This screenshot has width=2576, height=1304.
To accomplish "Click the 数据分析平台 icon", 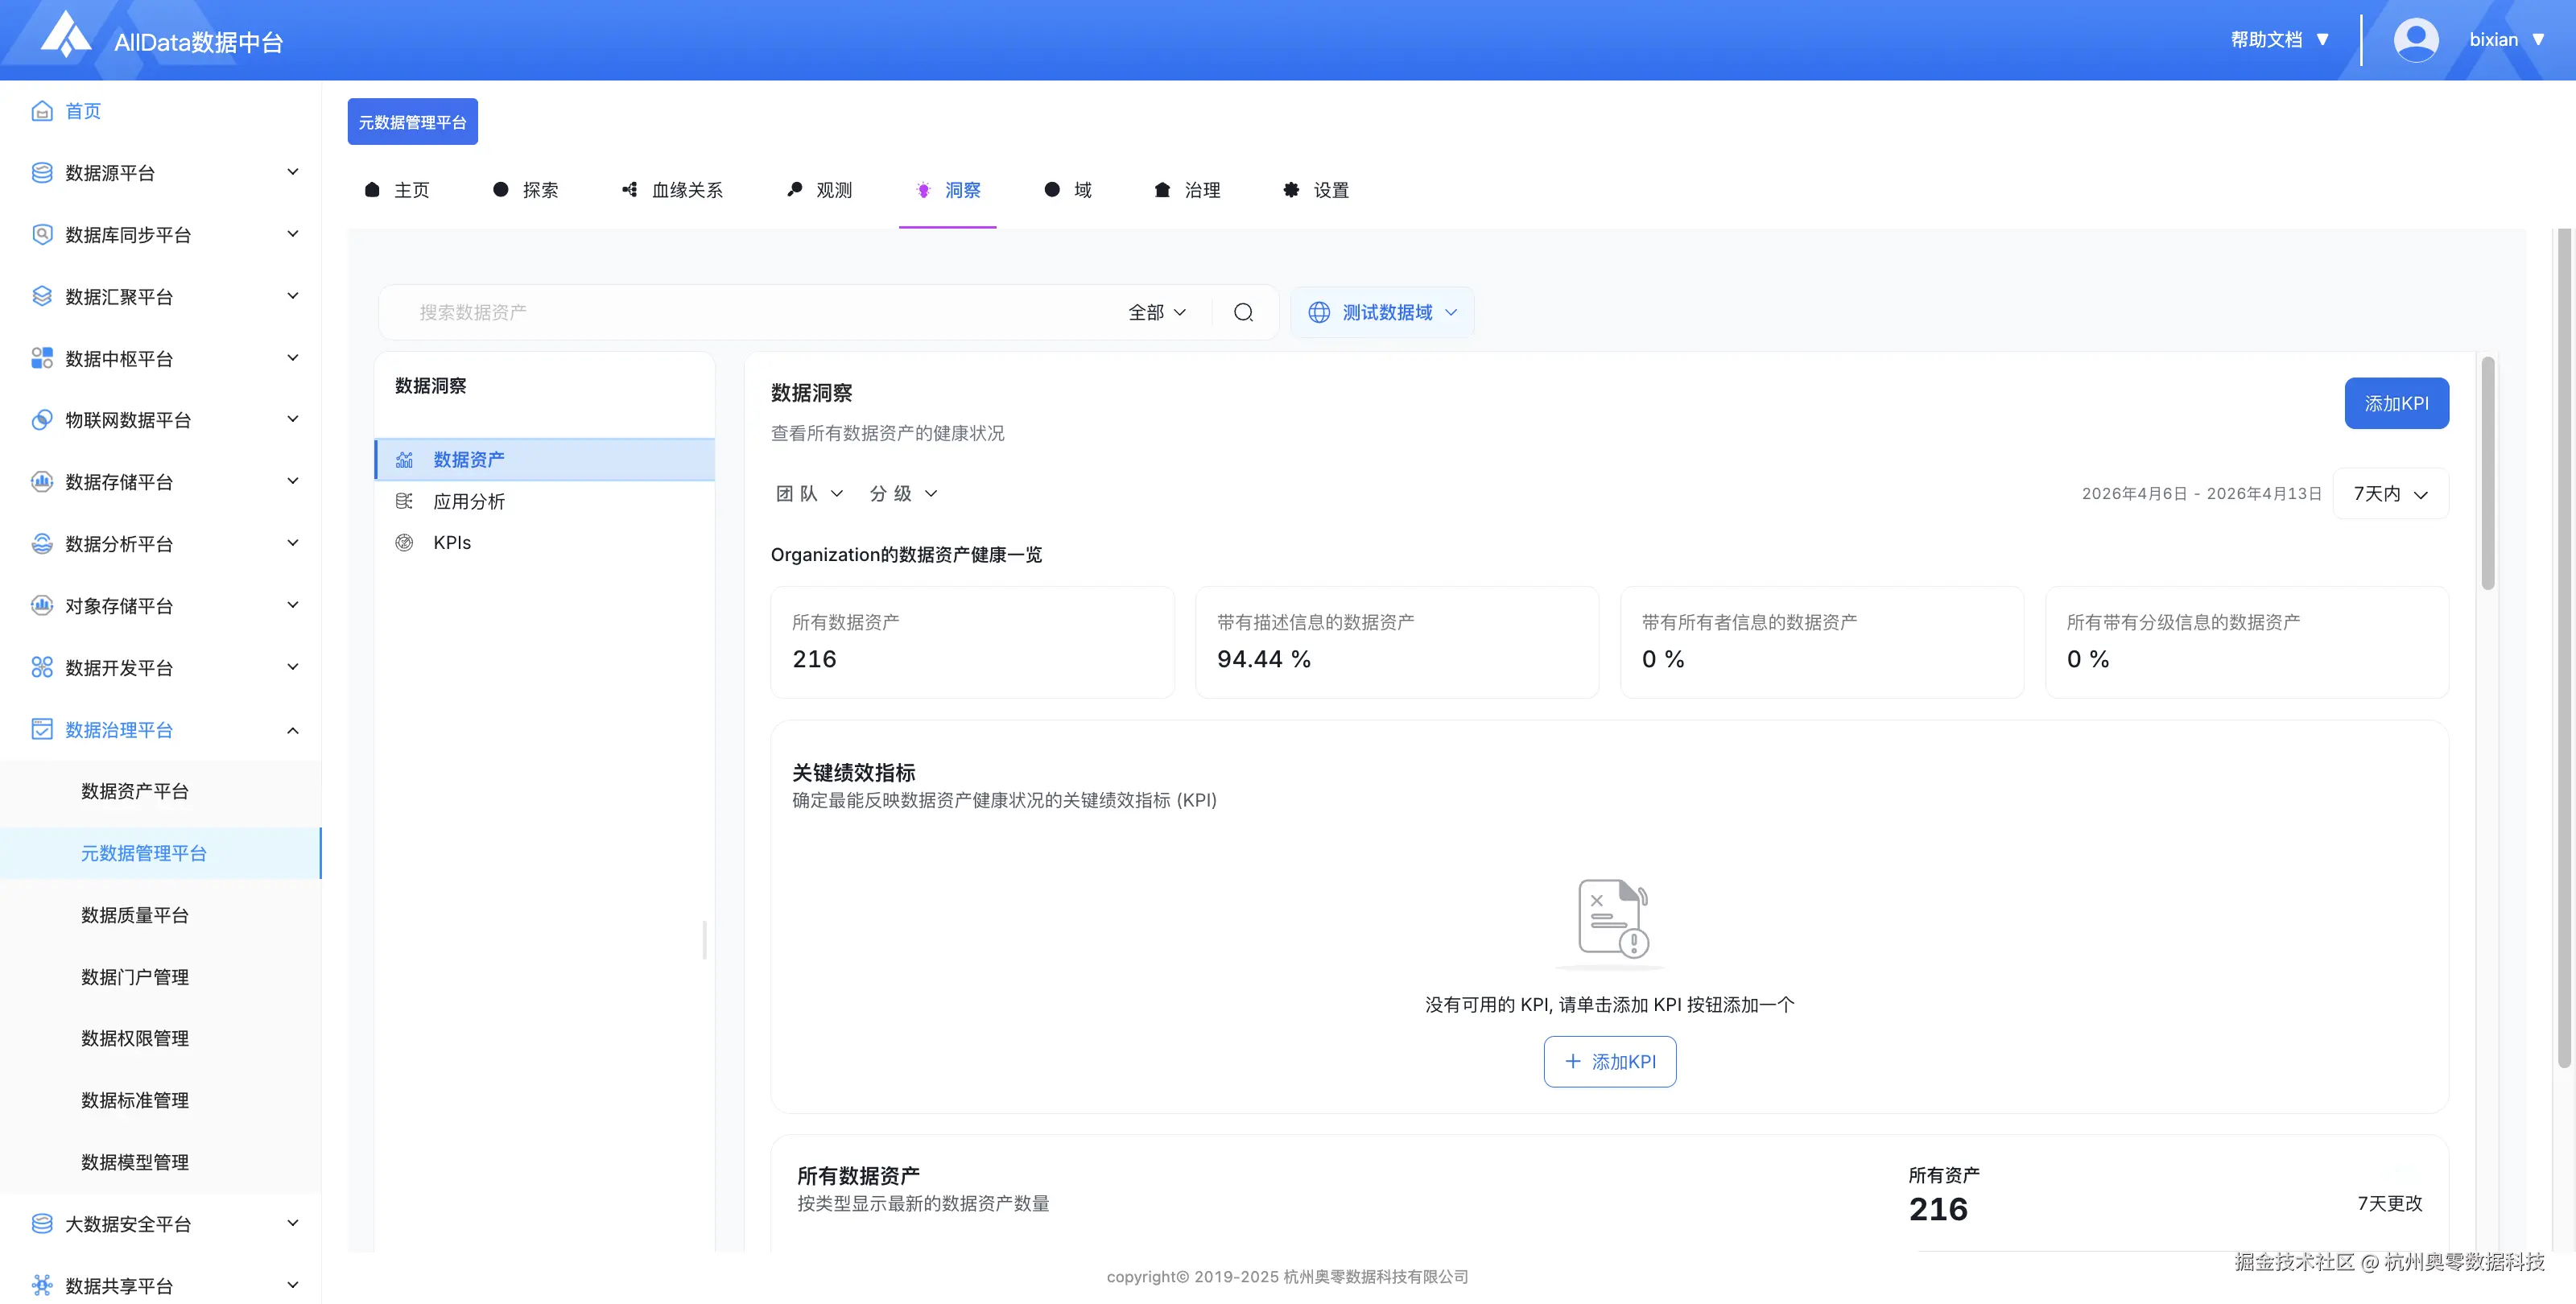I will tap(41, 543).
